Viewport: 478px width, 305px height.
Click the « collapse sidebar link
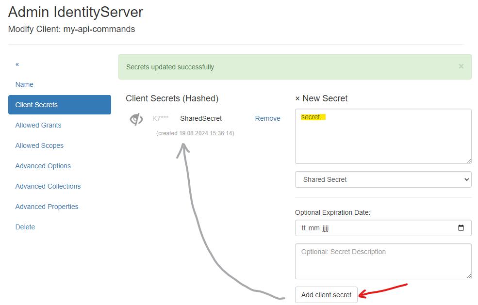17,64
